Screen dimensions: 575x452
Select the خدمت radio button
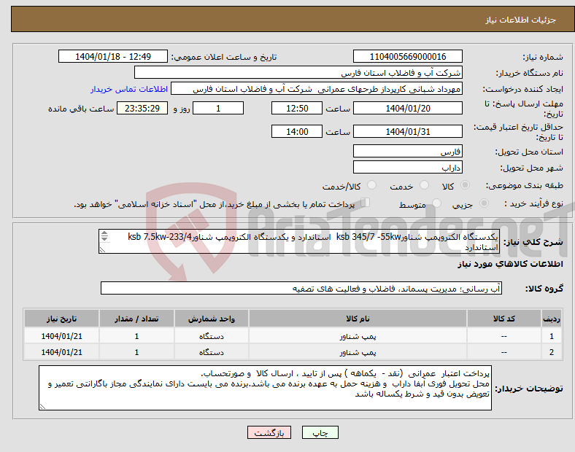[424, 185]
